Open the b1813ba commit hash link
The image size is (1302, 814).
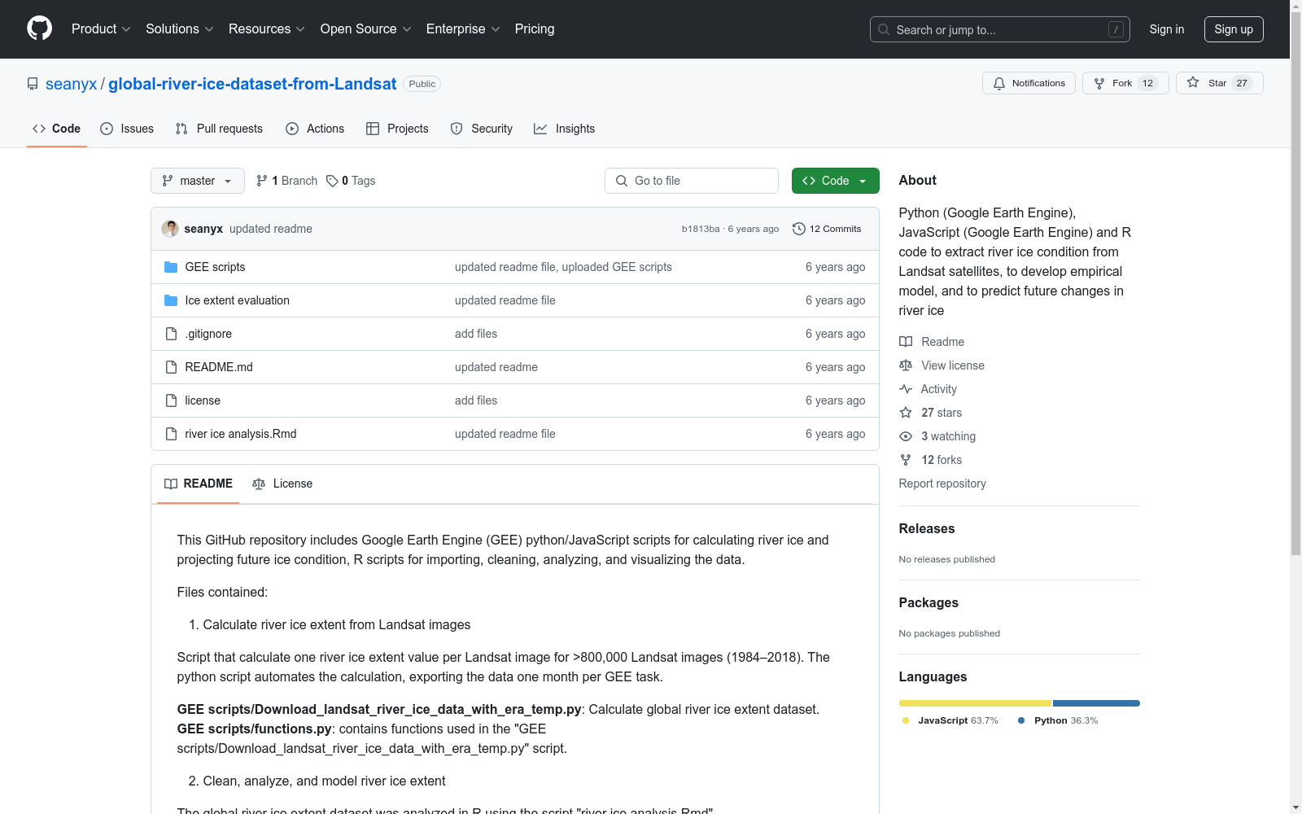tap(701, 229)
